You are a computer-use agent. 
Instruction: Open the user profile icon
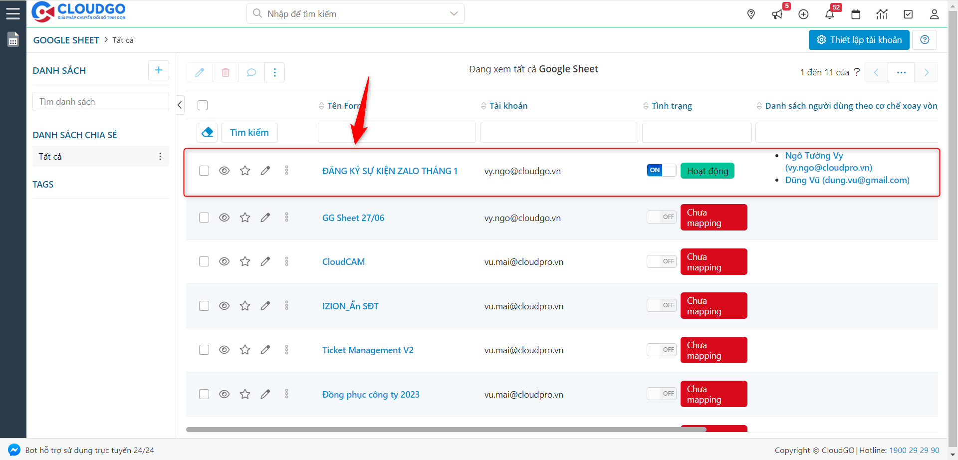click(934, 14)
